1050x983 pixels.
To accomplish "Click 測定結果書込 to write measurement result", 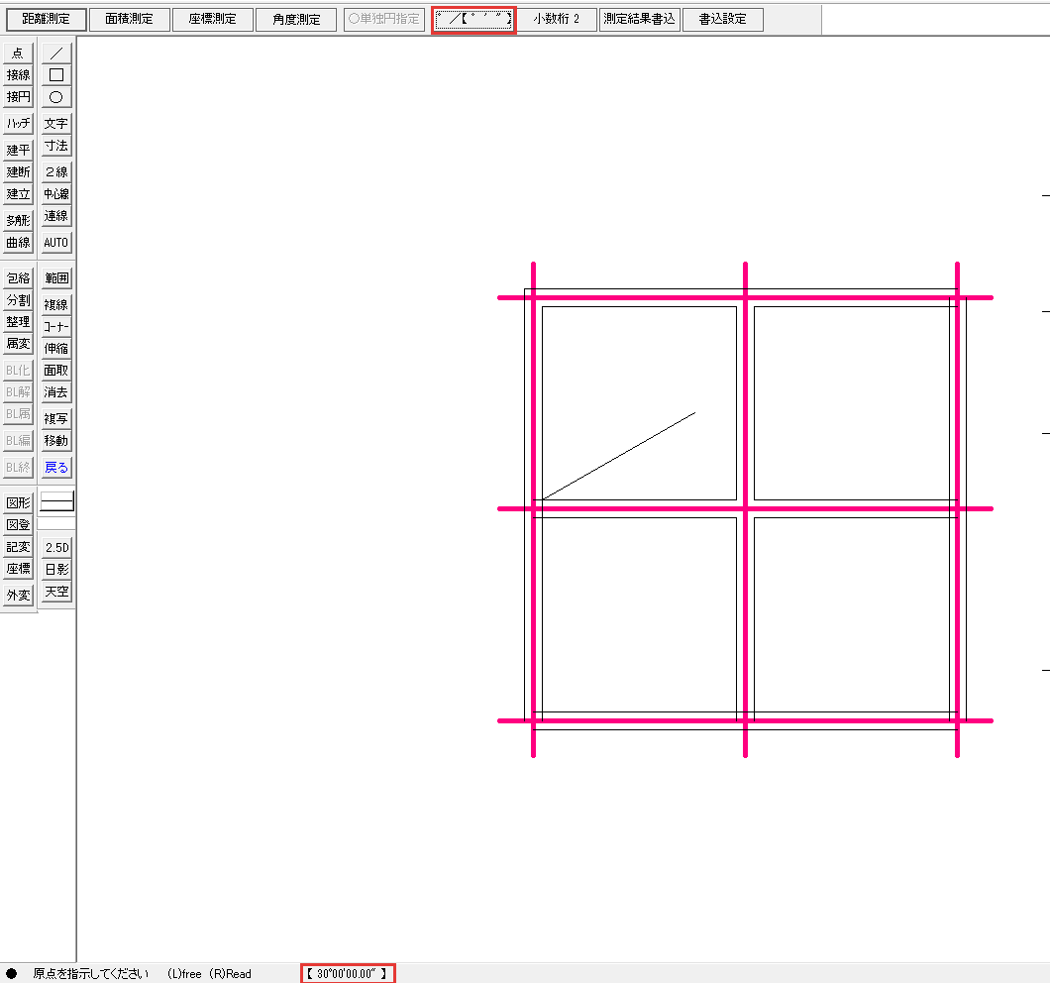I will tap(640, 19).
